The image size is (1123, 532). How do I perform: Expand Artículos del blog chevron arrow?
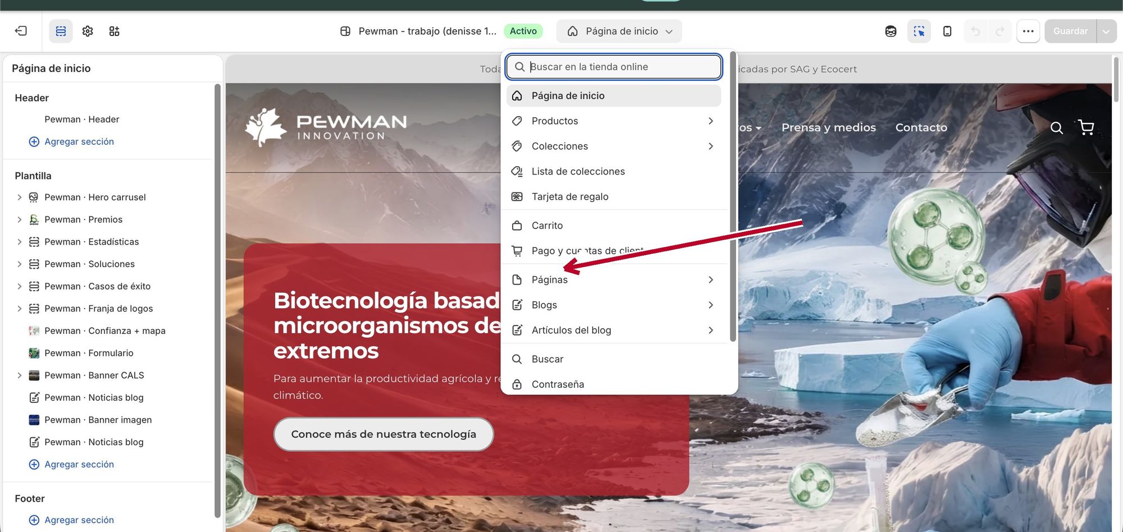pos(711,330)
